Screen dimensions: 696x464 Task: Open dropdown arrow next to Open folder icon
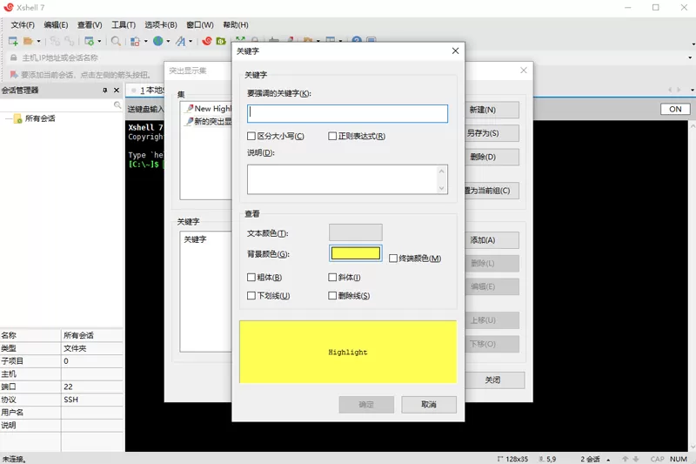38,41
